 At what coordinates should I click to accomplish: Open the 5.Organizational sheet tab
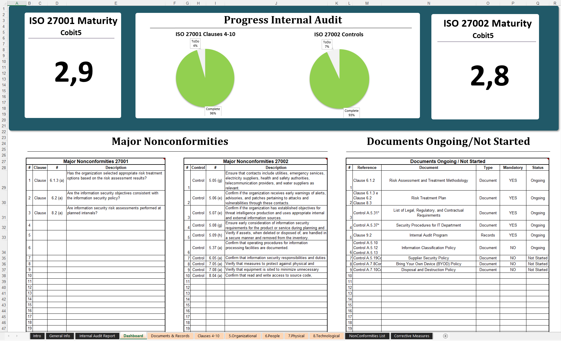(243, 336)
